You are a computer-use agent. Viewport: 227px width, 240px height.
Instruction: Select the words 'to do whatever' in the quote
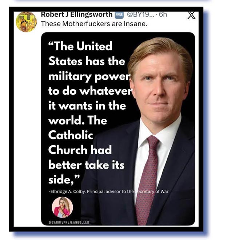coord(90,91)
